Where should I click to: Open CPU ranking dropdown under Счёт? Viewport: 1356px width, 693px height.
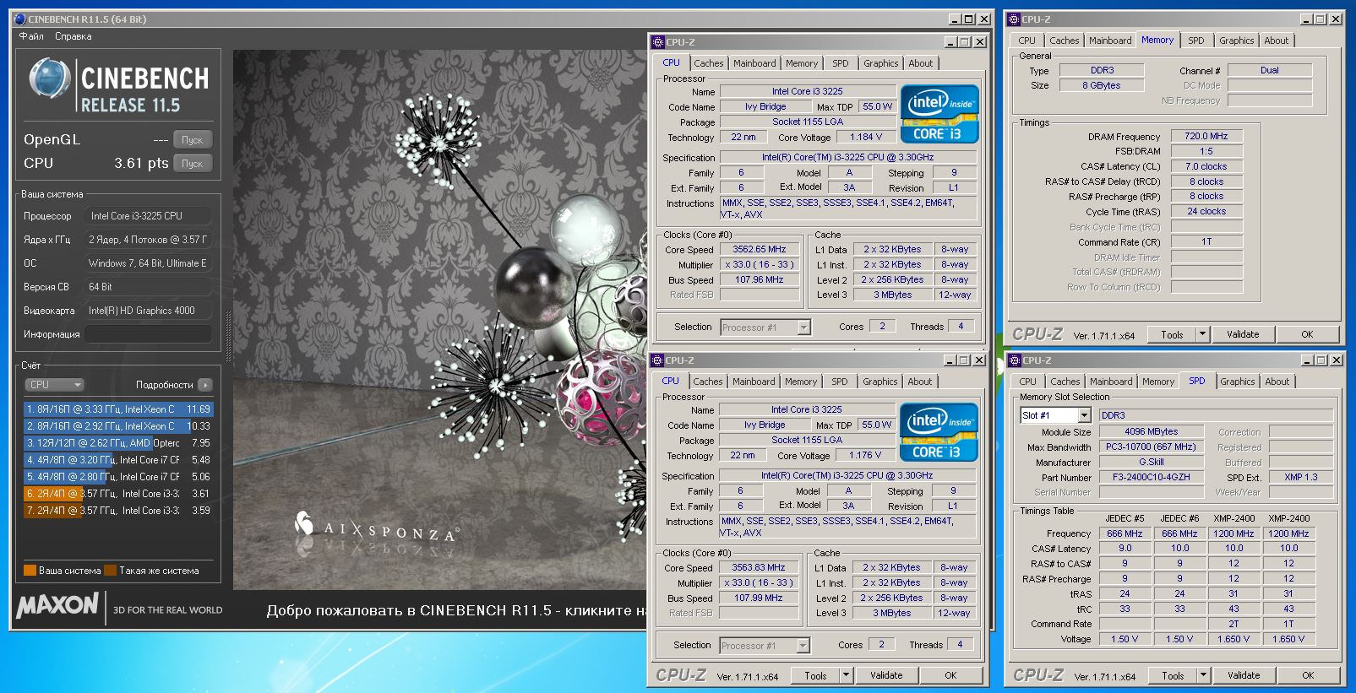(x=55, y=385)
